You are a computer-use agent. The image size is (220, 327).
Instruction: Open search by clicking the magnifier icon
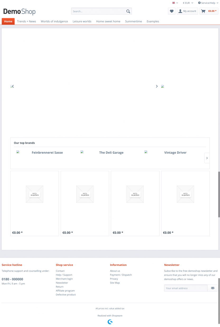[x=128, y=11]
